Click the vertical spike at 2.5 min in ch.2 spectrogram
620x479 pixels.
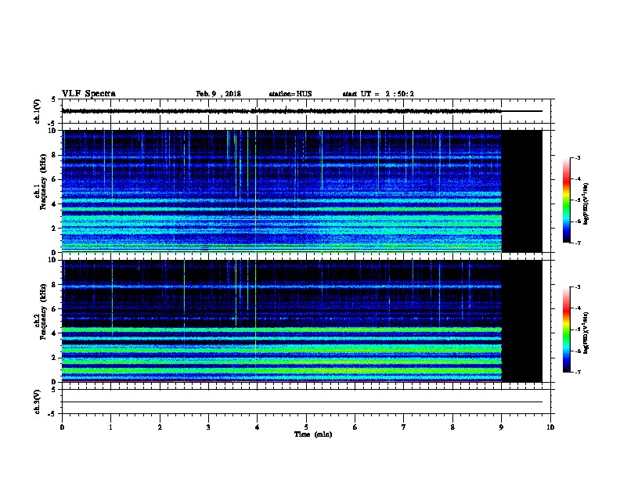(x=184, y=294)
